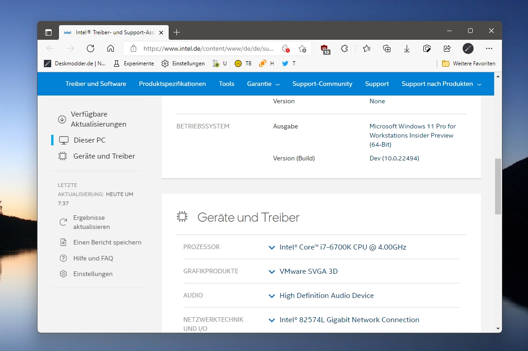
Task: Click the PROZESSOR category label
Action: (x=201, y=247)
